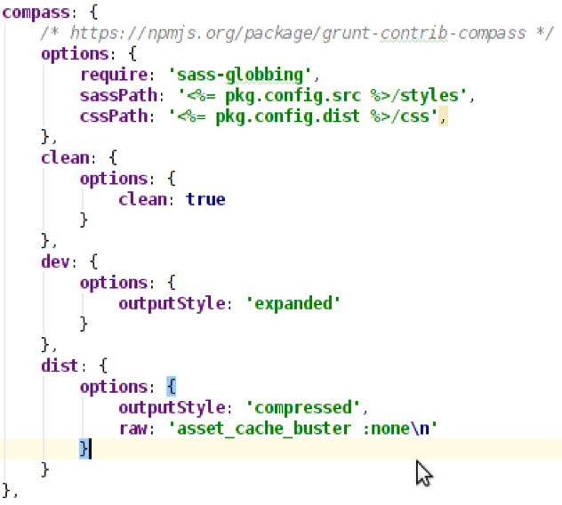562x505 pixels.
Task: Click the pkg.config.src styles path string
Action: (x=323, y=95)
